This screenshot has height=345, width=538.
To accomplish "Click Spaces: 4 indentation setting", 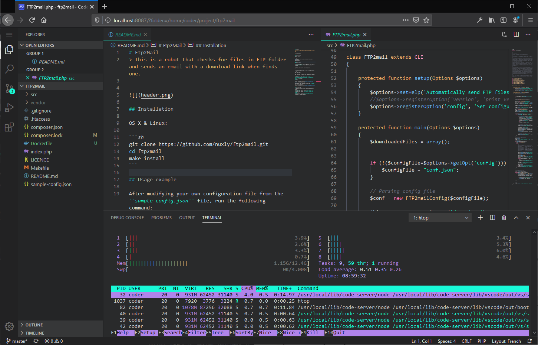I will [447, 341].
